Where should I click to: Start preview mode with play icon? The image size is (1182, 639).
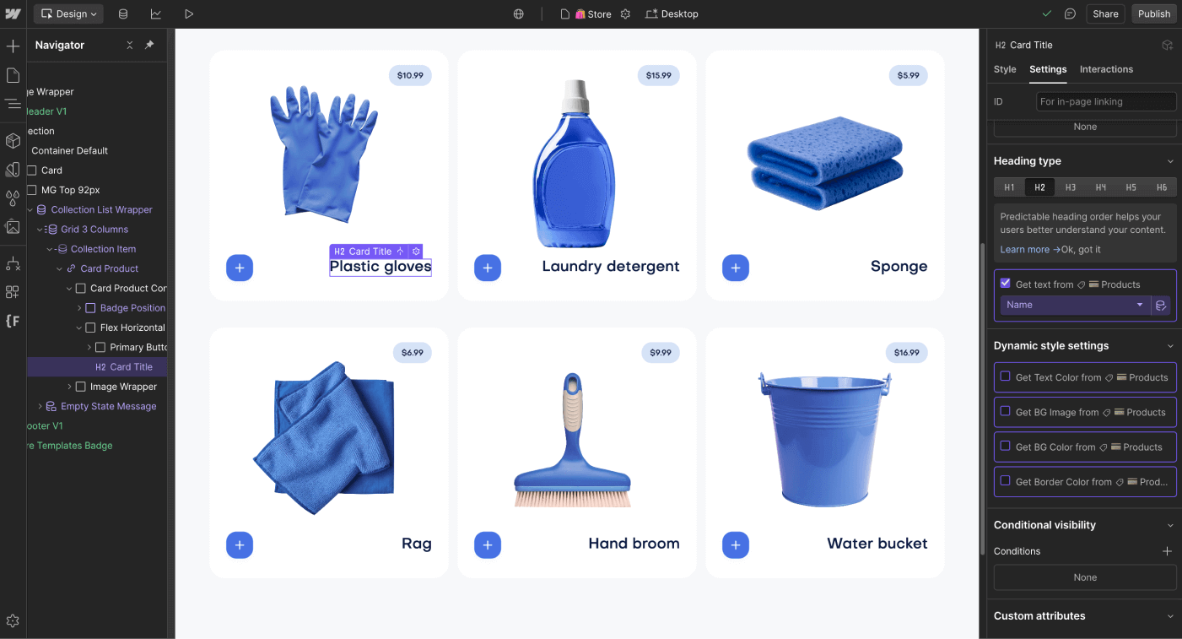point(189,14)
